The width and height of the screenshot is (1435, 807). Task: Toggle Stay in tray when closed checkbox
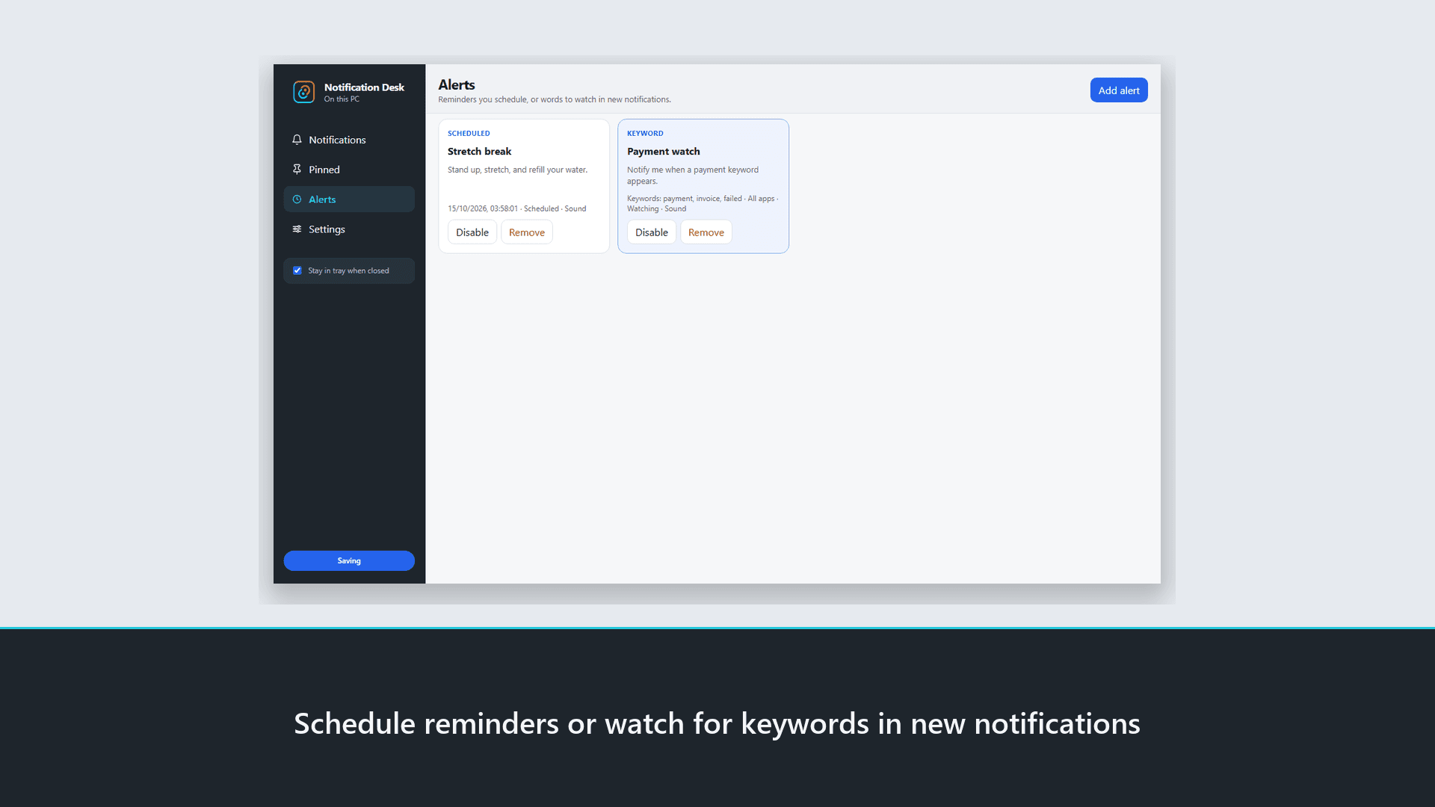point(297,270)
